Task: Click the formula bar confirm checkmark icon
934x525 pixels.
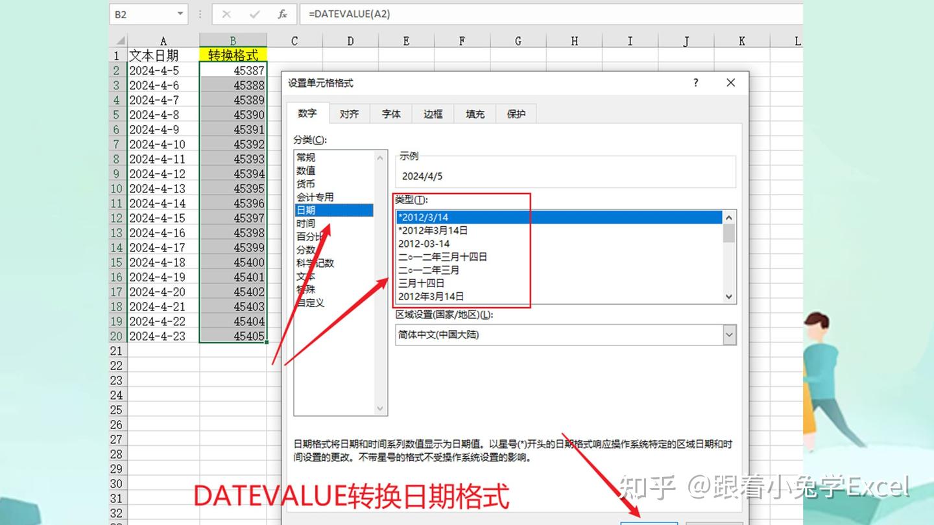Action: click(x=254, y=14)
